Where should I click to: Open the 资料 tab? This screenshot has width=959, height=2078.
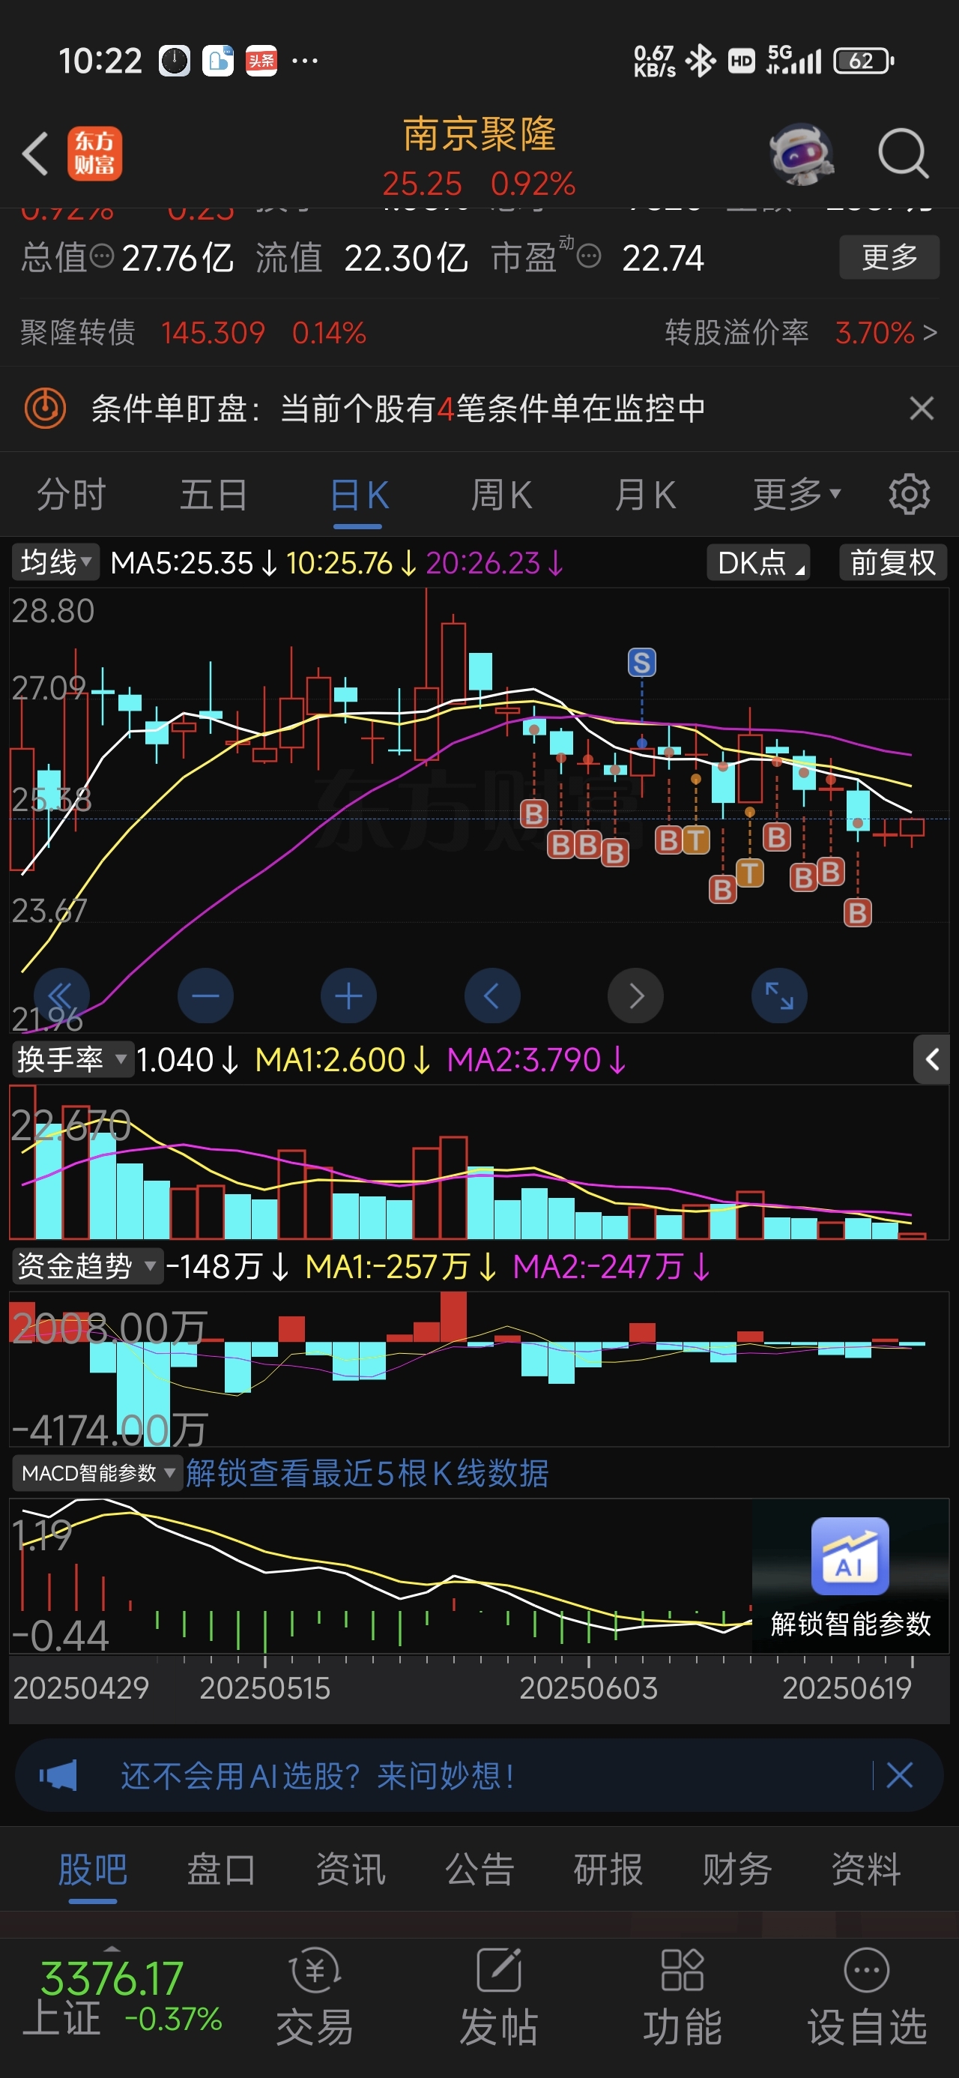pos(866,1869)
